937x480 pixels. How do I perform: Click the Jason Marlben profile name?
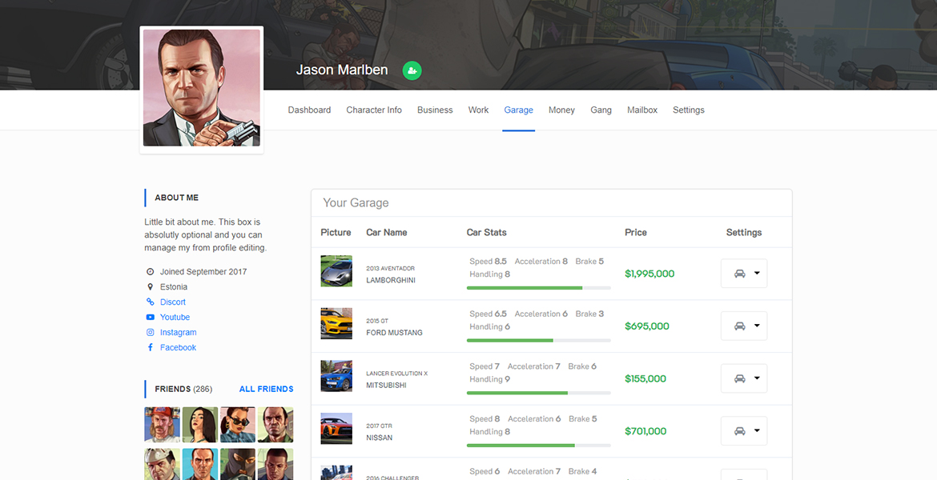(x=342, y=70)
